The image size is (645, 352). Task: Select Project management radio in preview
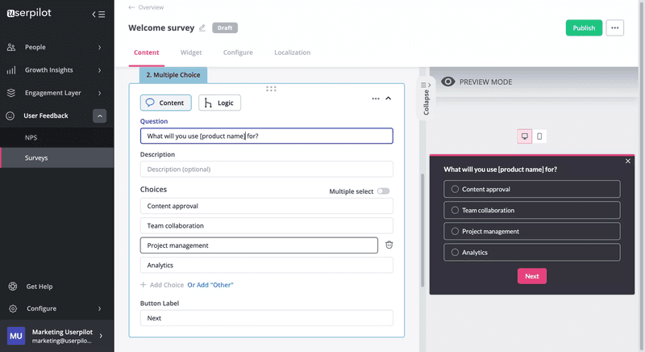(x=455, y=232)
